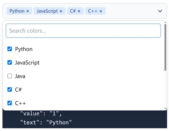
Task: Uncheck the C# checkbox
Action: pos(10,89)
